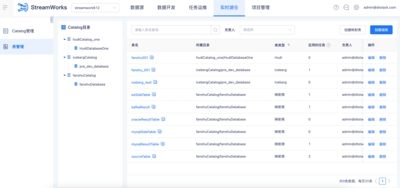
Task: Delete the fanshu001 table row
Action: point(383,58)
